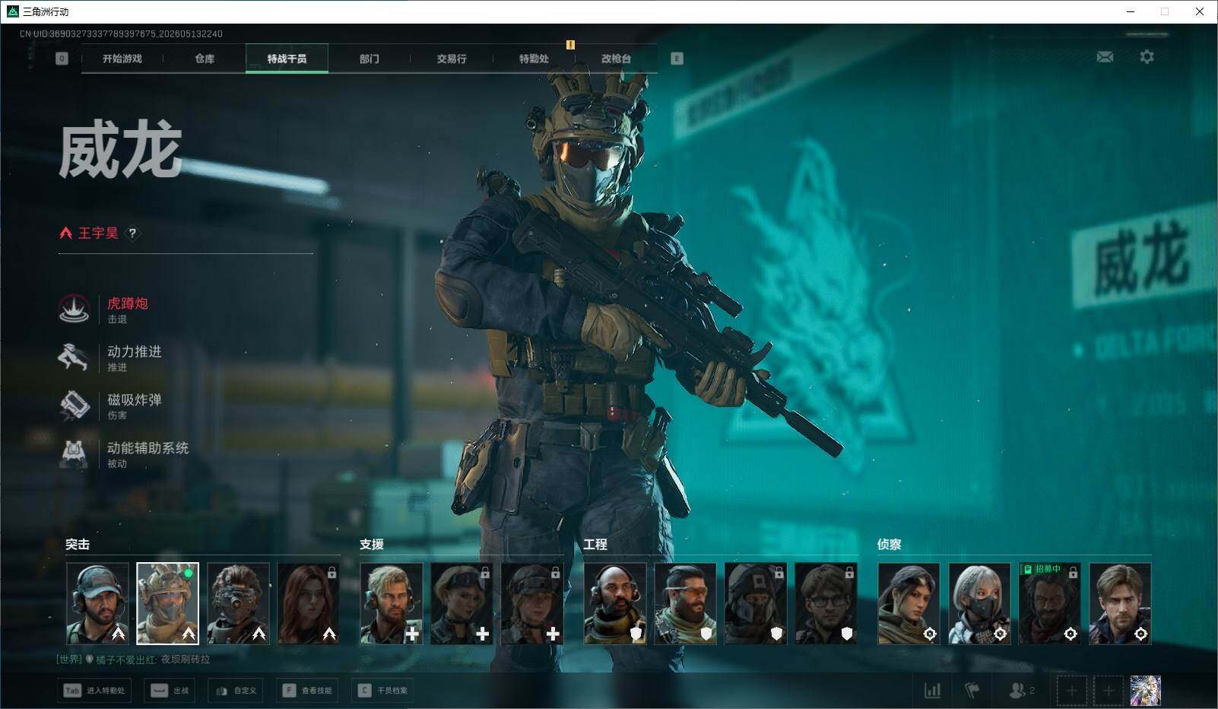Click the first empty squad slot plus
This screenshot has height=709, width=1218.
coord(1071,691)
